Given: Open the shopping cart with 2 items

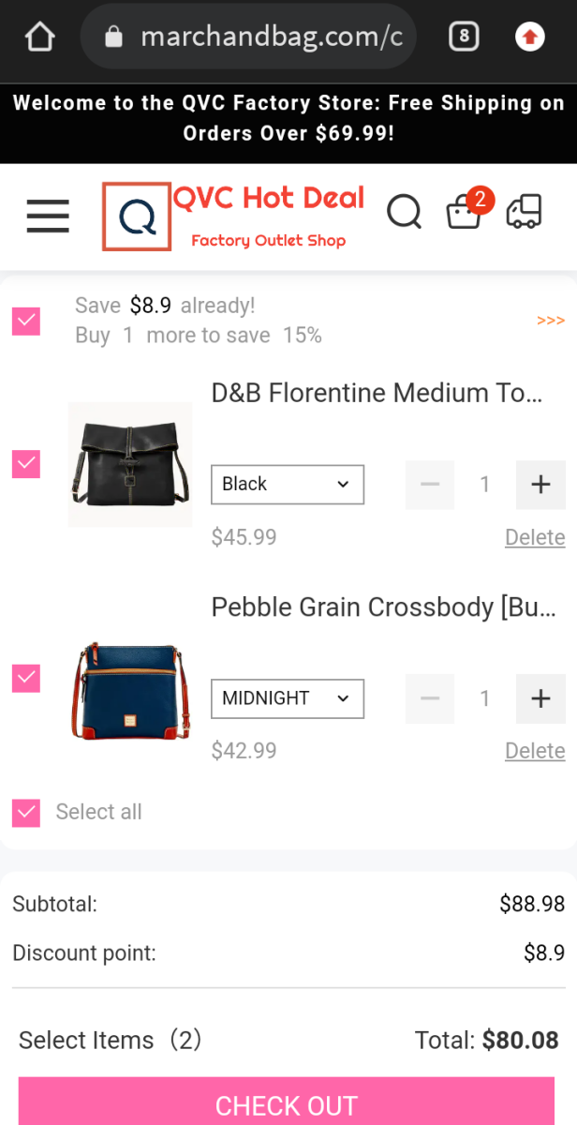Looking at the screenshot, I should tap(465, 212).
